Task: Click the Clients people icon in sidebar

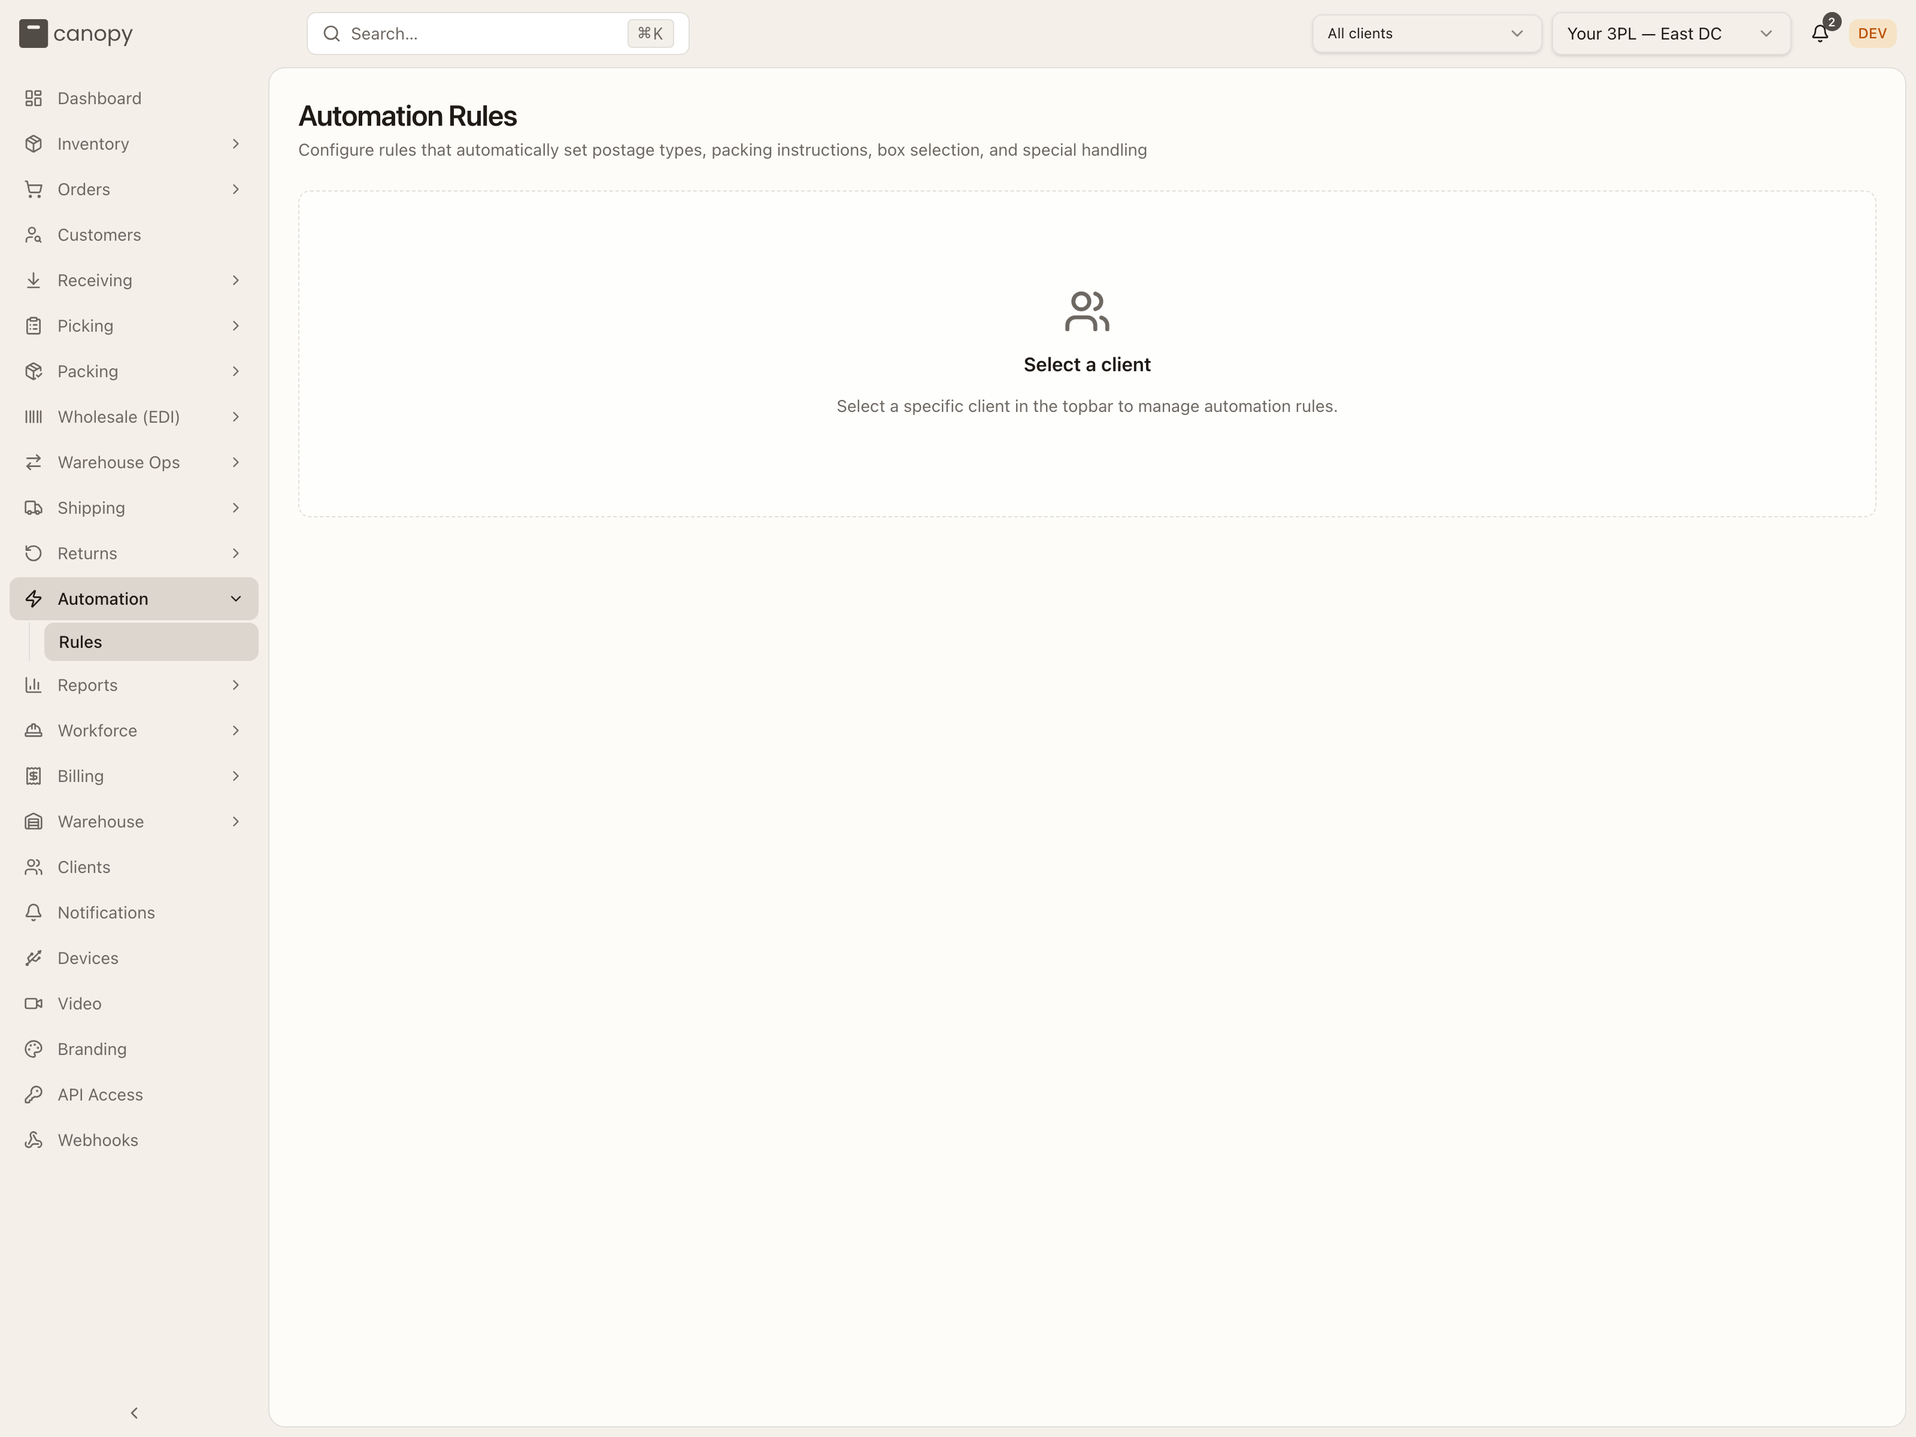Action: 34,866
